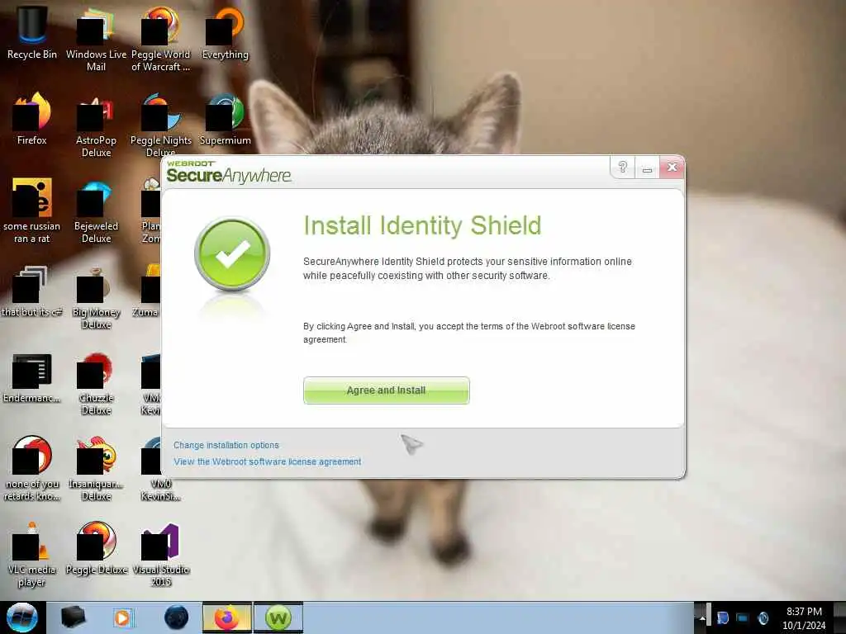
Task: Close the SecureAnywhere installer window
Action: tap(672, 168)
